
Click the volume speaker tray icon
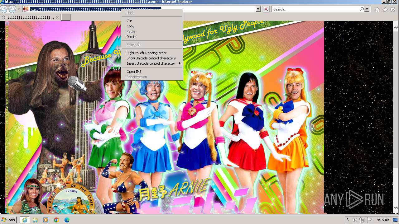[354, 220]
